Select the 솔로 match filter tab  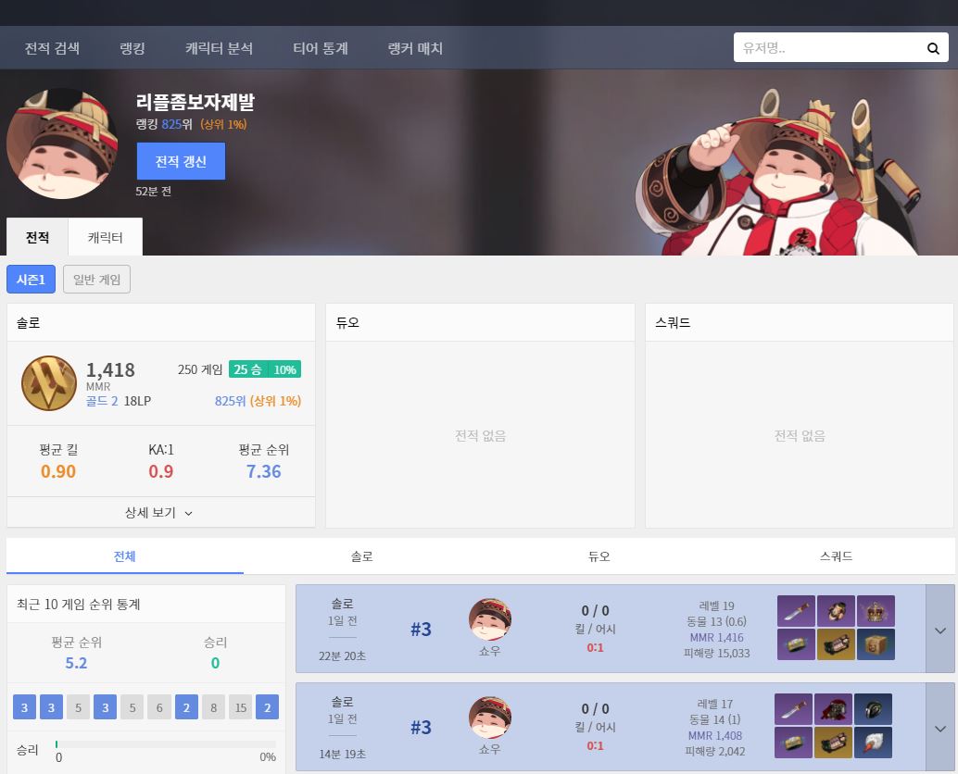(x=361, y=556)
